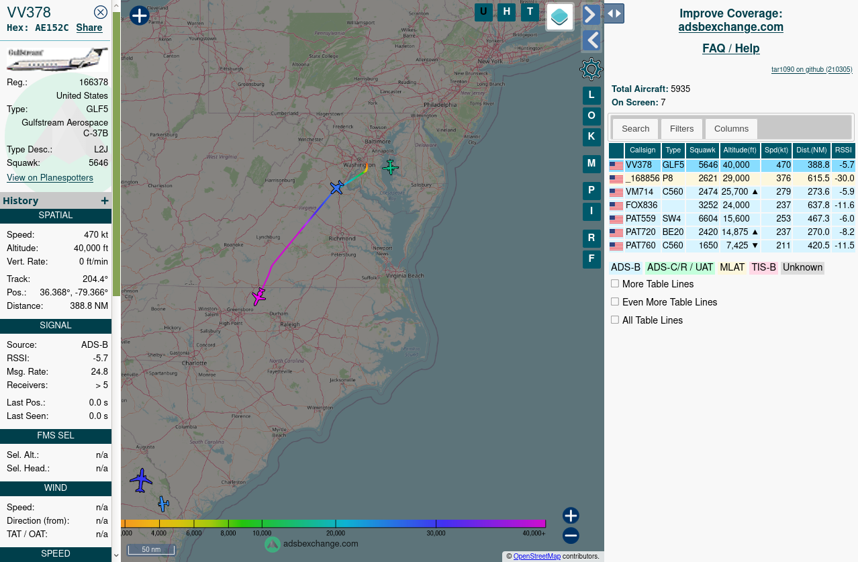Sort table by Squawk column

[x=702, y=150]
